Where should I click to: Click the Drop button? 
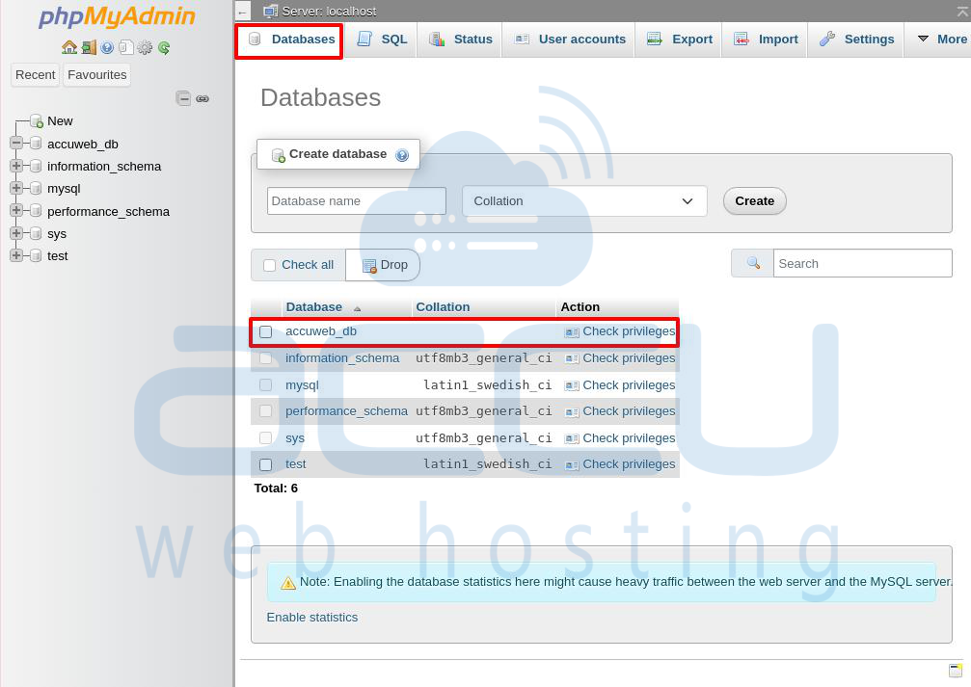tap(384, 265)
